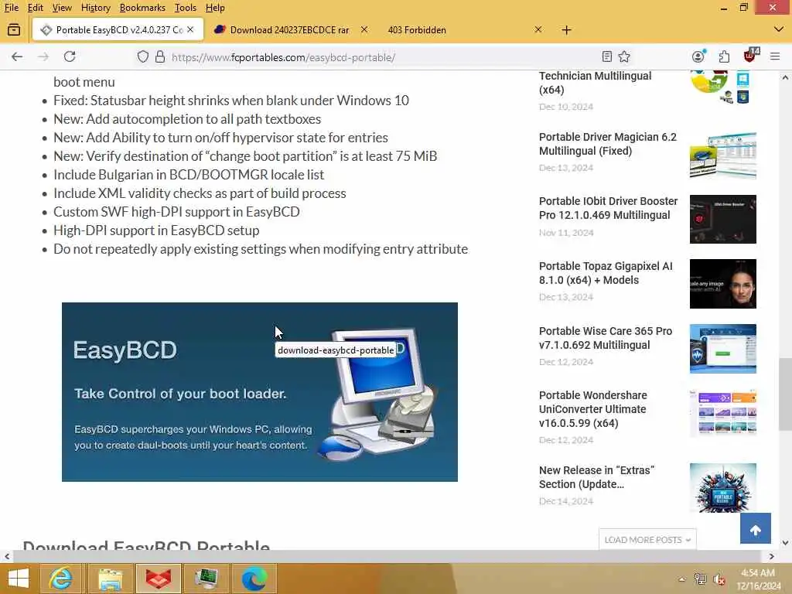Open the Windows Start button

(x=19, y=579)
